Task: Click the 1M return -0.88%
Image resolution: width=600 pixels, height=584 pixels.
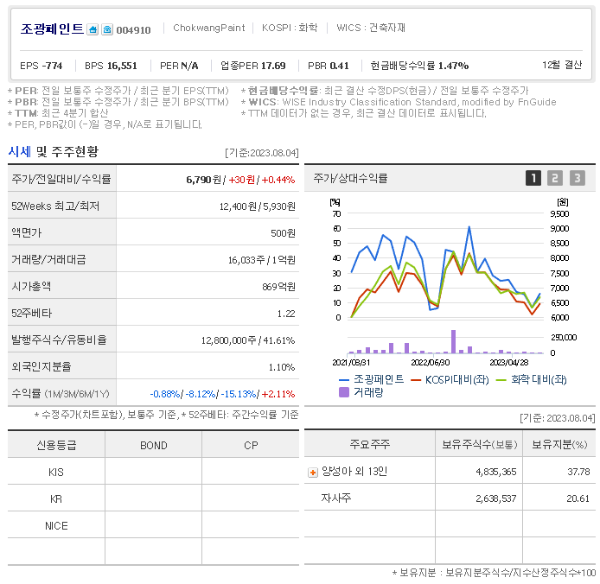Action: 165,394
